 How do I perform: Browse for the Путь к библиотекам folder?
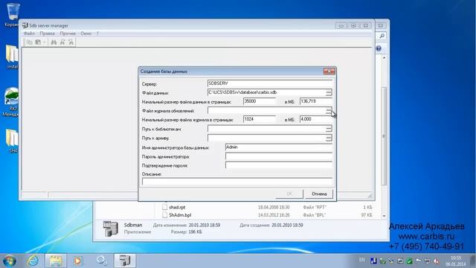pyautogui.click(x=329, y=129)
